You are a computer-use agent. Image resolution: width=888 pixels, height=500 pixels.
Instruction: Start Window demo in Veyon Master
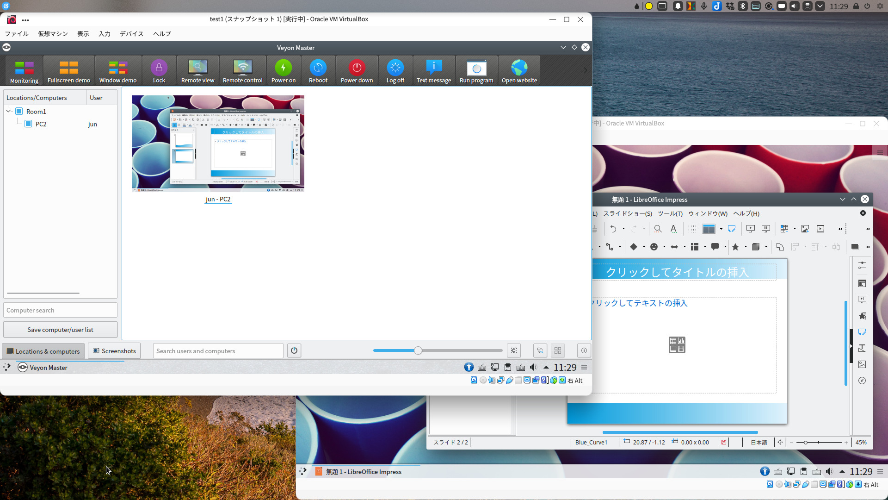[118, 71]
